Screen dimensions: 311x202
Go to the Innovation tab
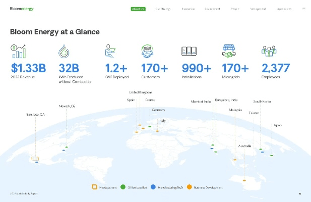189,9
